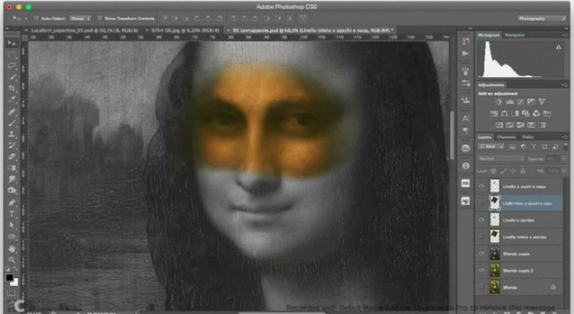
Task: Tick the Show Transform Controls checkbox
Action: (100, 18)
